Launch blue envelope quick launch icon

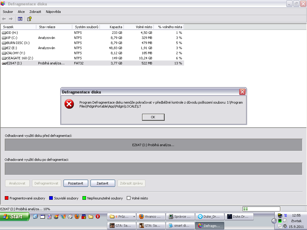tap(35, 217)
